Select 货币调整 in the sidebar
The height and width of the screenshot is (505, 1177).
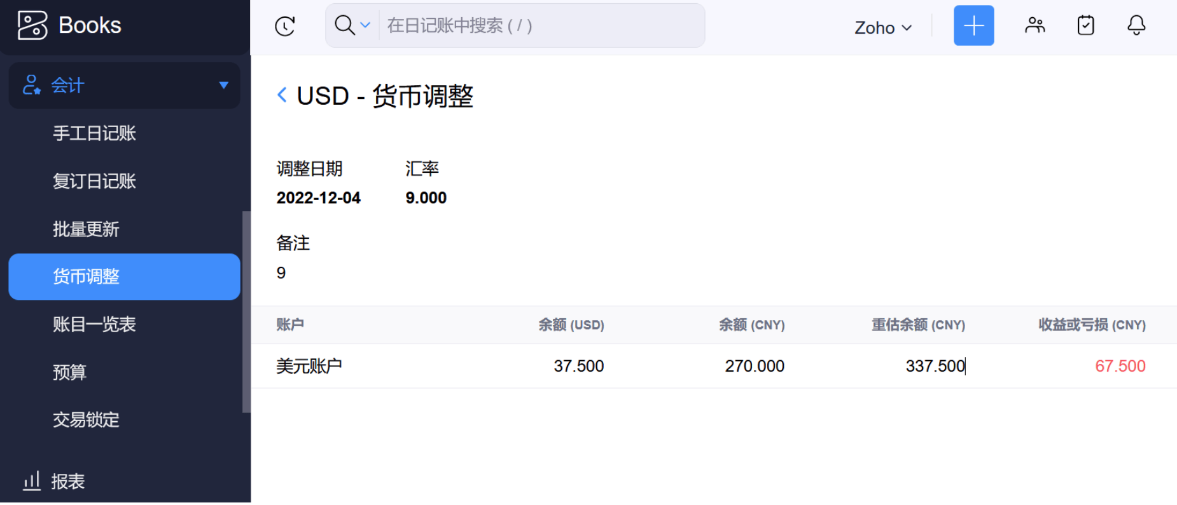(124, 276)
